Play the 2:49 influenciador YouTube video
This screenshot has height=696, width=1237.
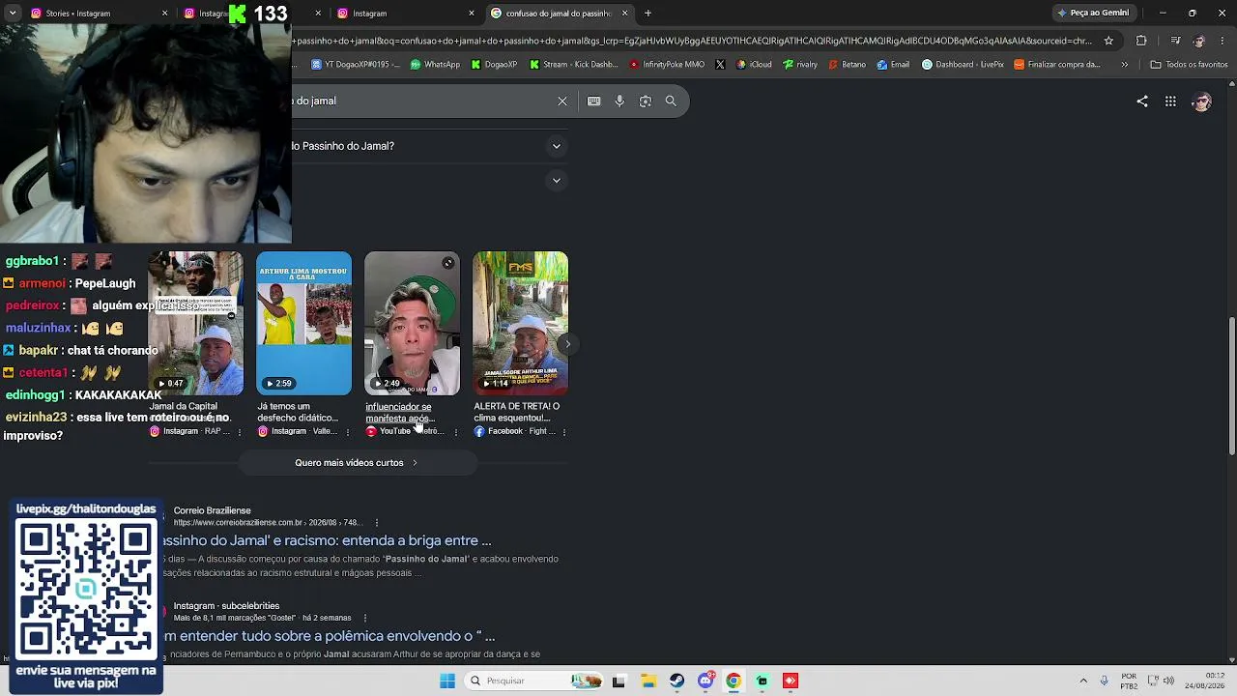(x=413, y=324)
